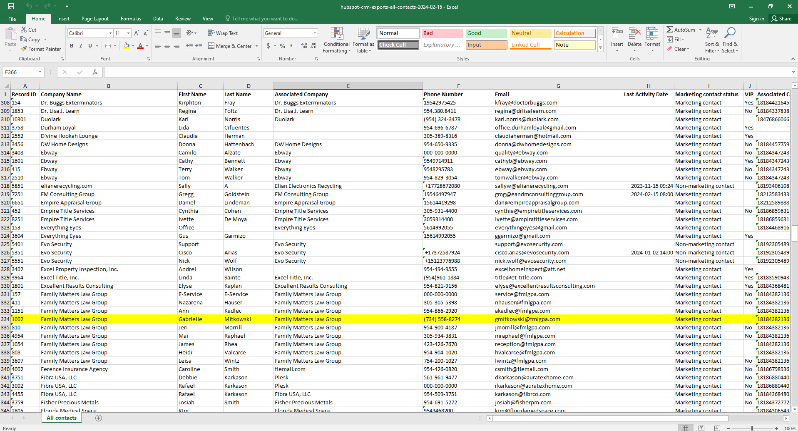Image resolution: width=798 pixels, height=431 pixels.
Task: Open the font name Calibri dropdown
Action: 110,33
